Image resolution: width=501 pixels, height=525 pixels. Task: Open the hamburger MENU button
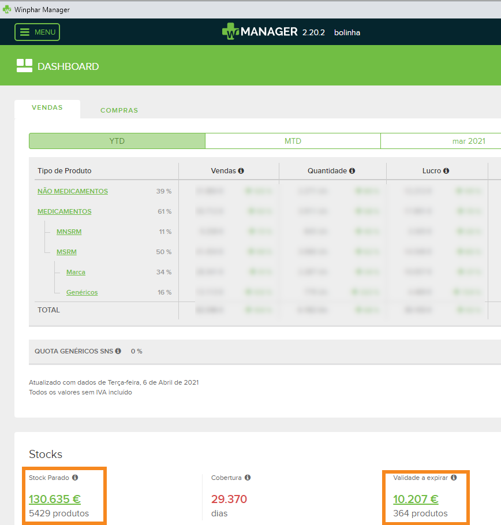click(x=38, y=32)
